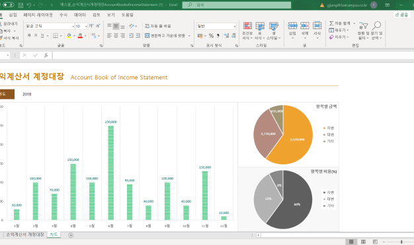The image size is (414, 245).
Task: Save the workbook with floppy disk icon
Action: click(21, 5)
